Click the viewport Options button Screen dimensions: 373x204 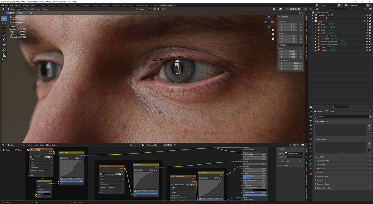[x=302, y=13]
